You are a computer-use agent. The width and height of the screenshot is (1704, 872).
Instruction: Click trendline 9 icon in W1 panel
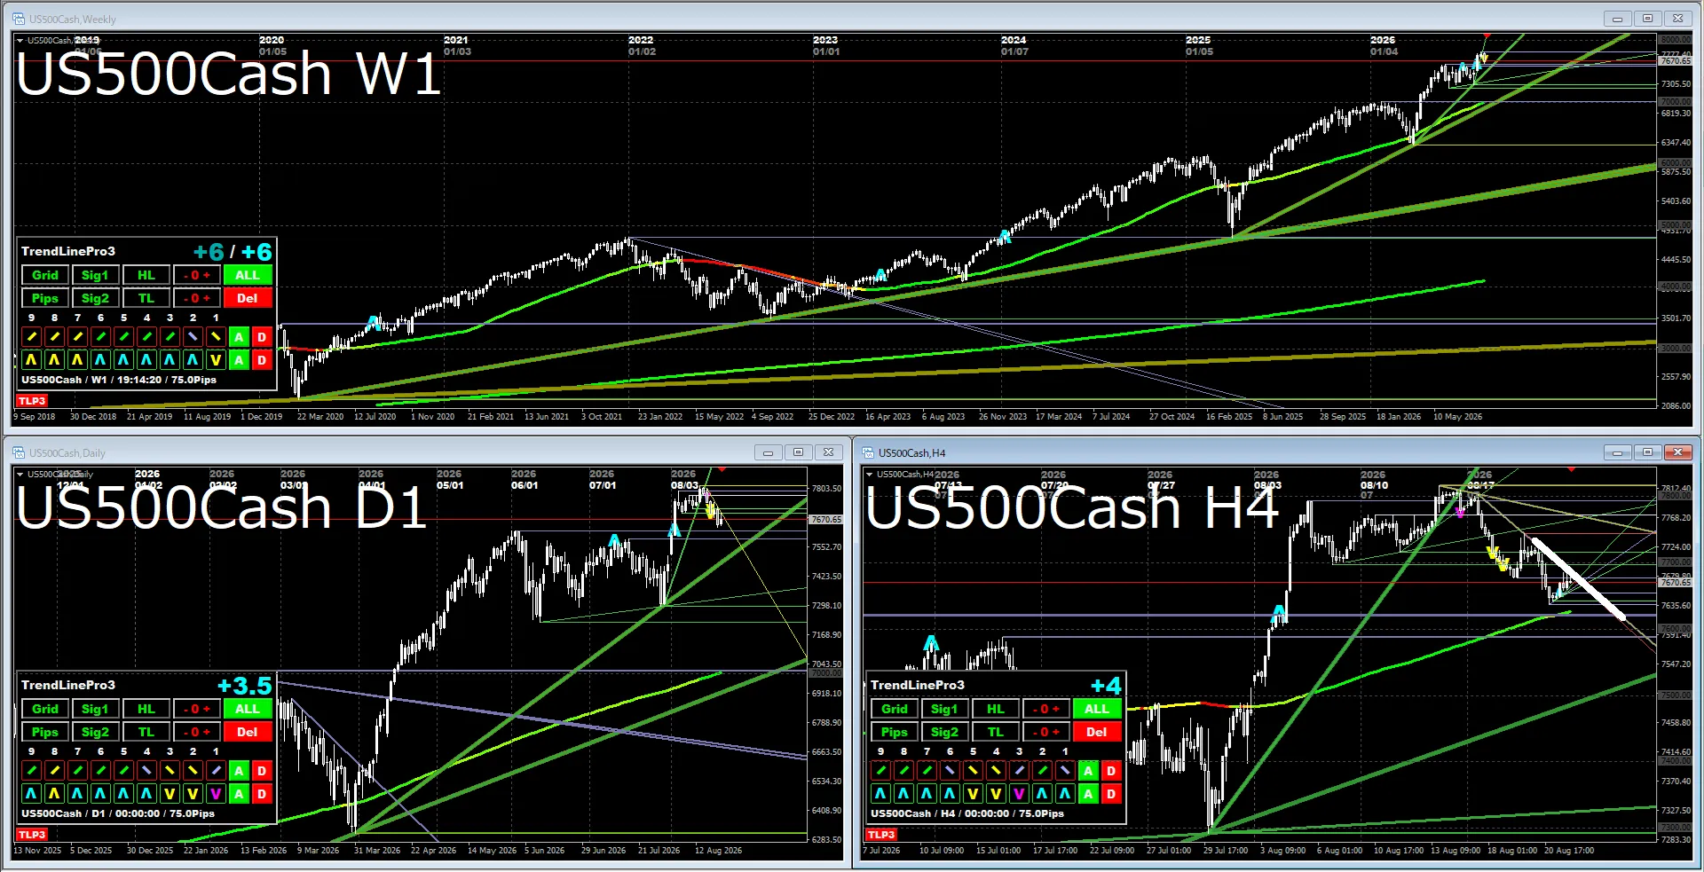pyautogui.click(x=31, y=337)
